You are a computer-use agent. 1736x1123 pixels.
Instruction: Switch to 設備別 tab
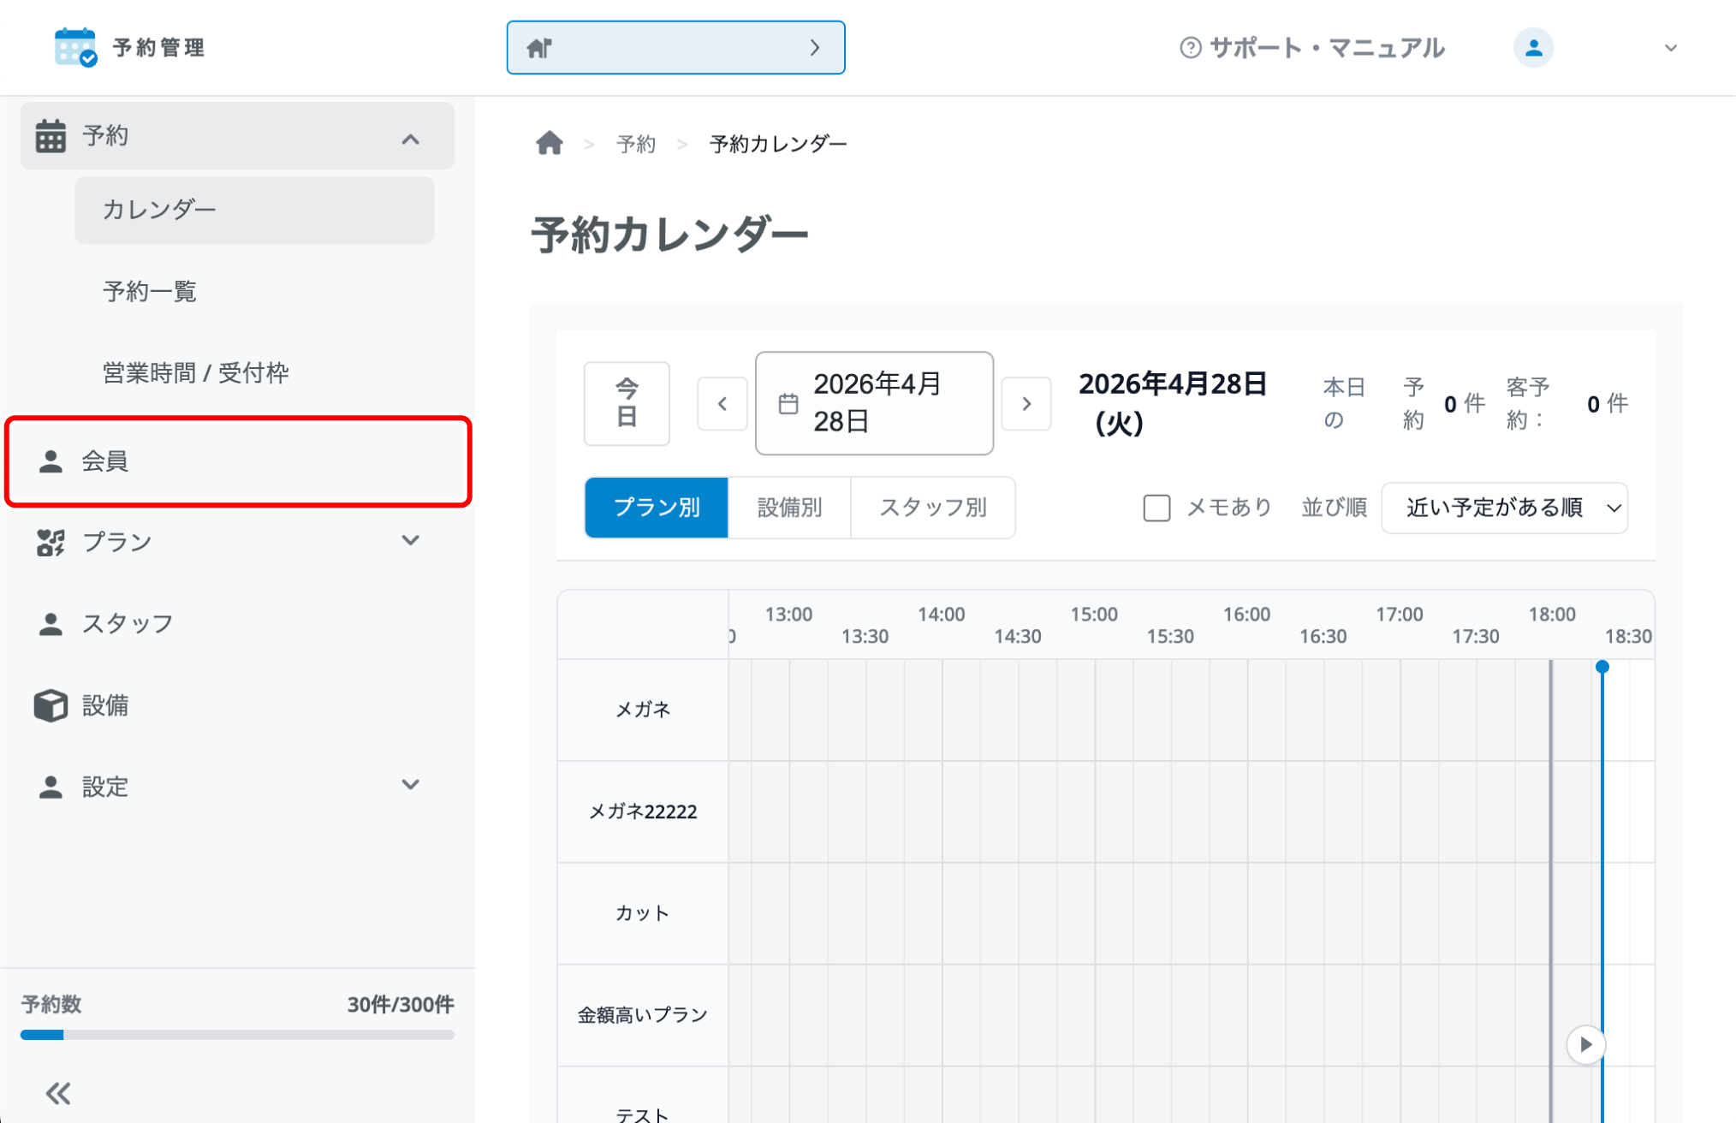[x=789, y=508]
